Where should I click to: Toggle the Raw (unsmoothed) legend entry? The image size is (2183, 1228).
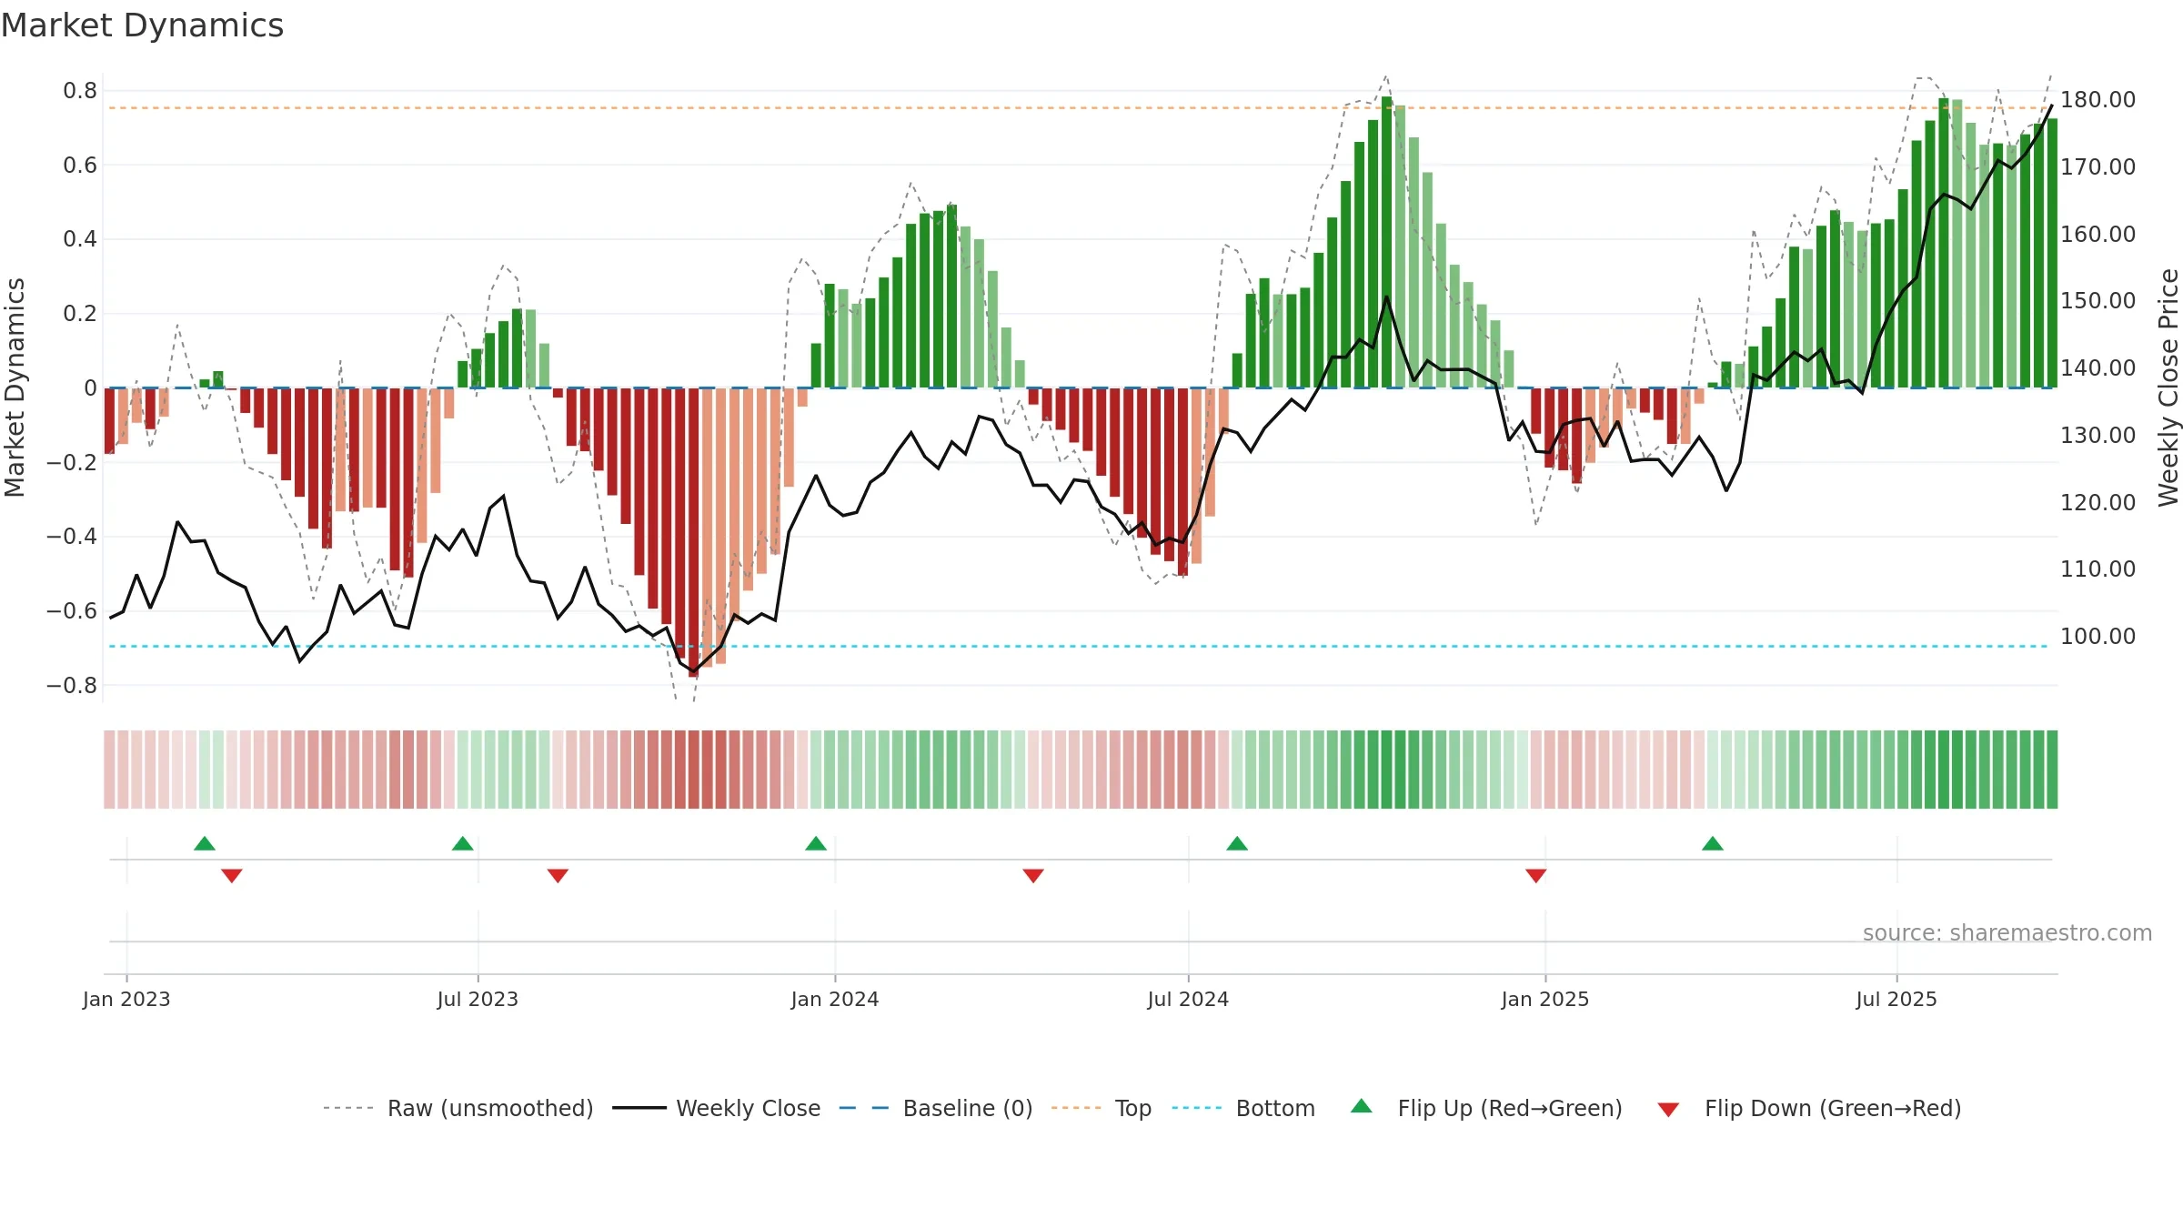(x=490, y=1108)
